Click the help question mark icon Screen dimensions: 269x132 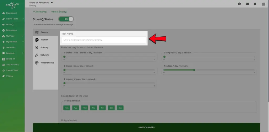coord(239,4)
